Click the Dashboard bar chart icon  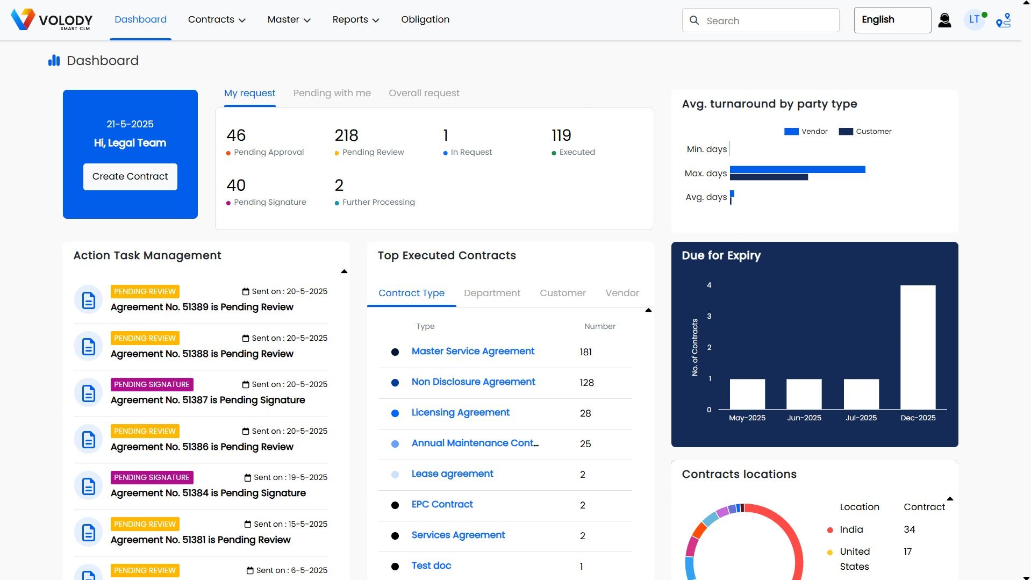coord(54,61)
